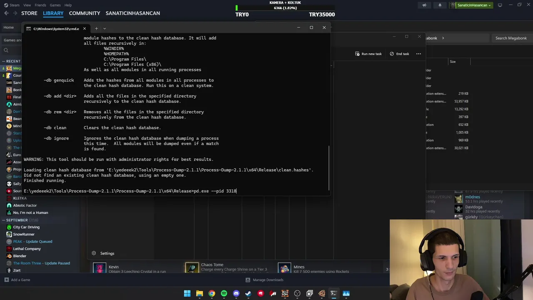Open Task Manager icon in taskbar
The width and height of the screenshot is (533, 300).
coord(346,293)
